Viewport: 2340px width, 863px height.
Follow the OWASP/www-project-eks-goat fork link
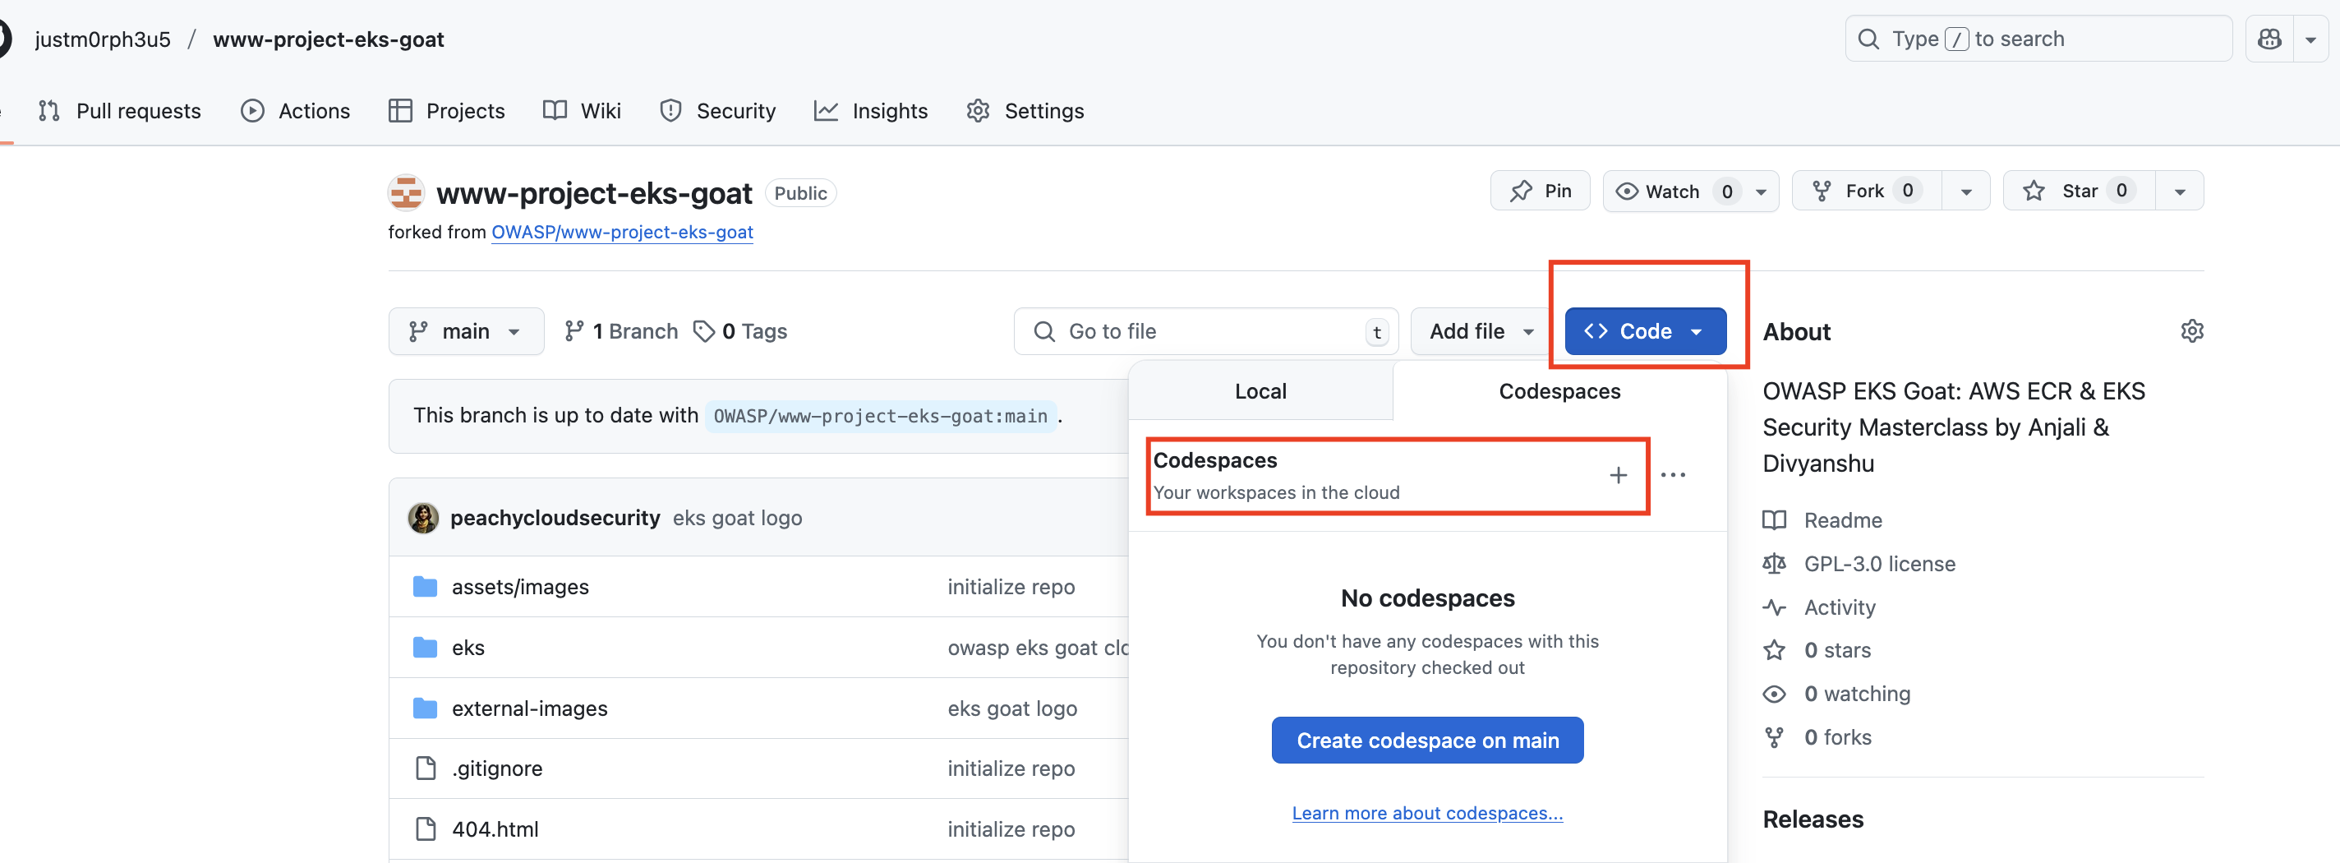621,232
